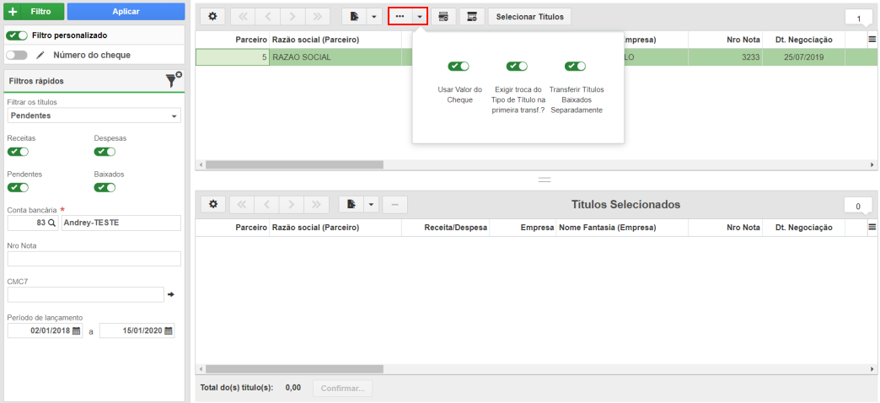Click the remove (minus) button in Títulos Selecionados

[395, 204]
